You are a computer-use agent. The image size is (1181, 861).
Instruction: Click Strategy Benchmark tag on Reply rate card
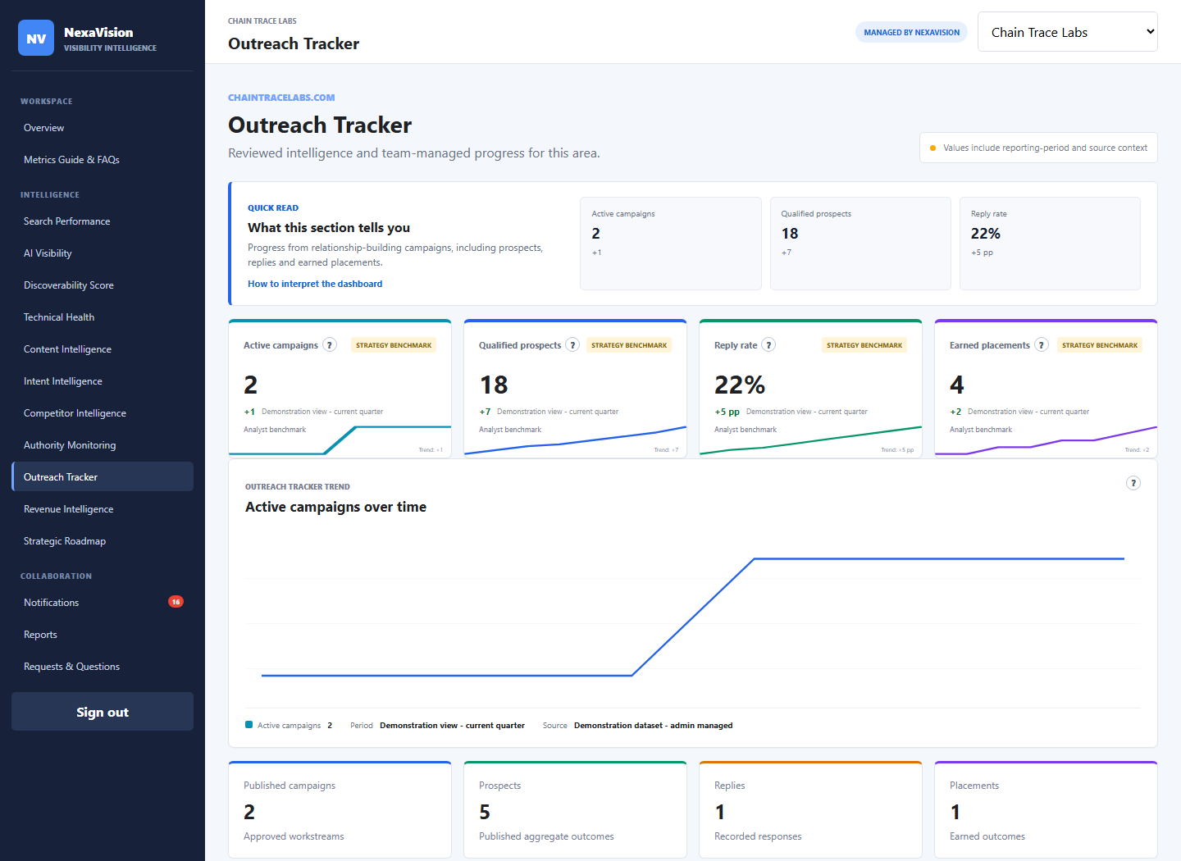[x=864, y=345]
